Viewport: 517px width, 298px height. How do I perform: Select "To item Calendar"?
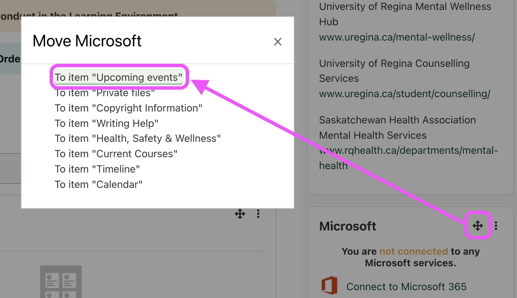click(99, 184)
